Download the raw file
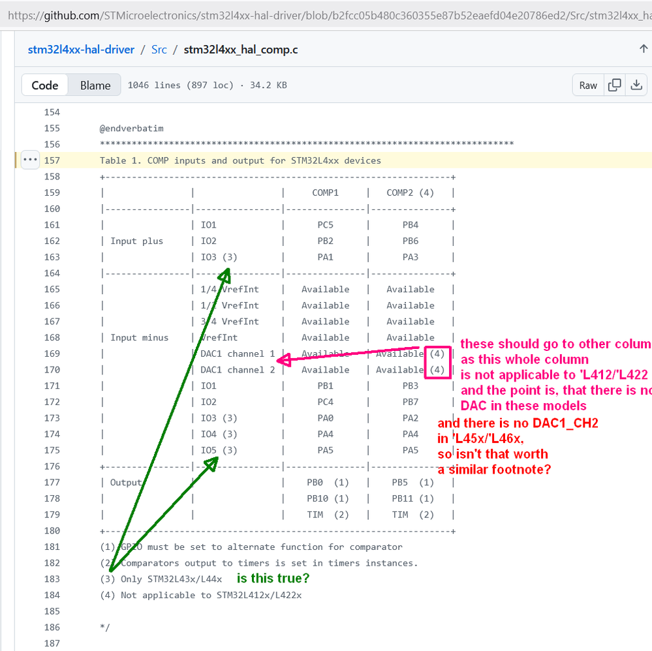Screen dimensions: 652x651 (636, 85)
